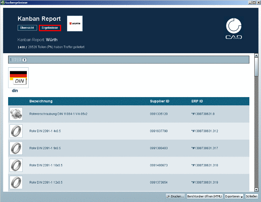Viewport: 261px width, 202px height.
Task: Go to results page 2
Action: [x=15, y=60]
